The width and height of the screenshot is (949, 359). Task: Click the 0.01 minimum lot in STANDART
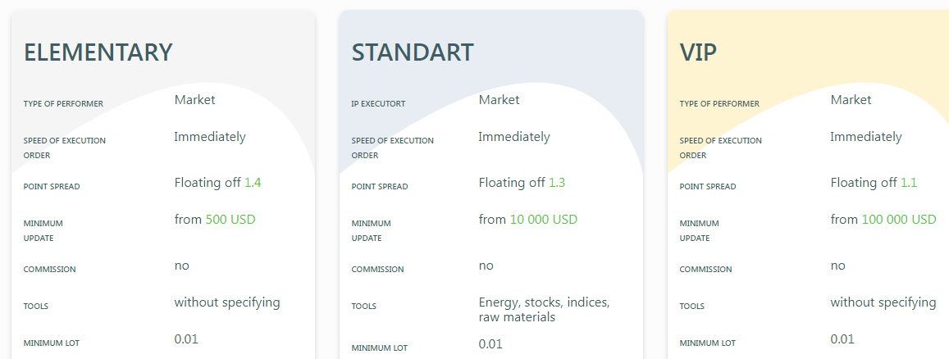pyautogui.click(x=490, y=344)
